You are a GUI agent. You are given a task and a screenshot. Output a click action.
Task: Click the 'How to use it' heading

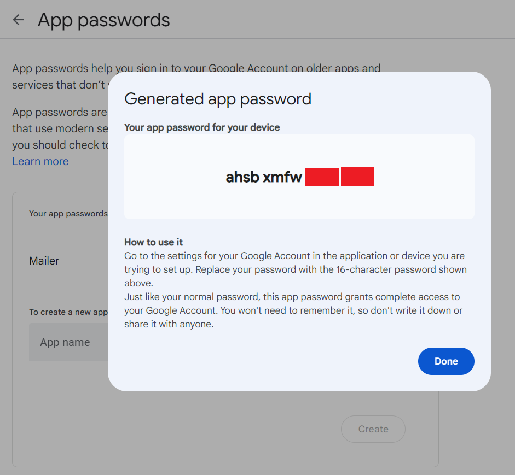point(153,242)
